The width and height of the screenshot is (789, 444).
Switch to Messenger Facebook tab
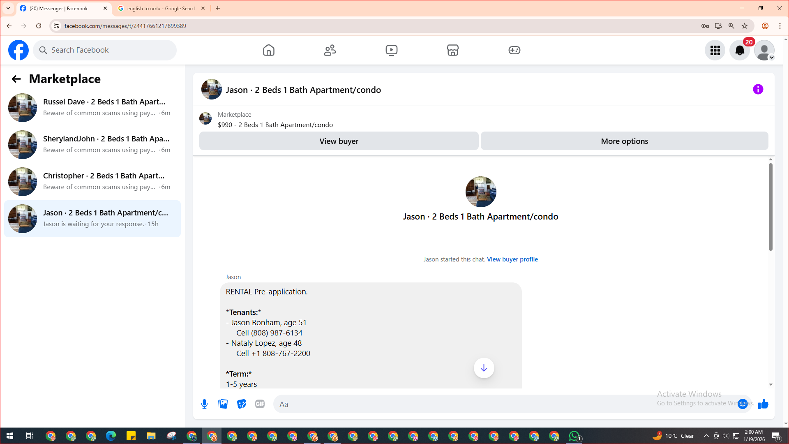point(64,8)
